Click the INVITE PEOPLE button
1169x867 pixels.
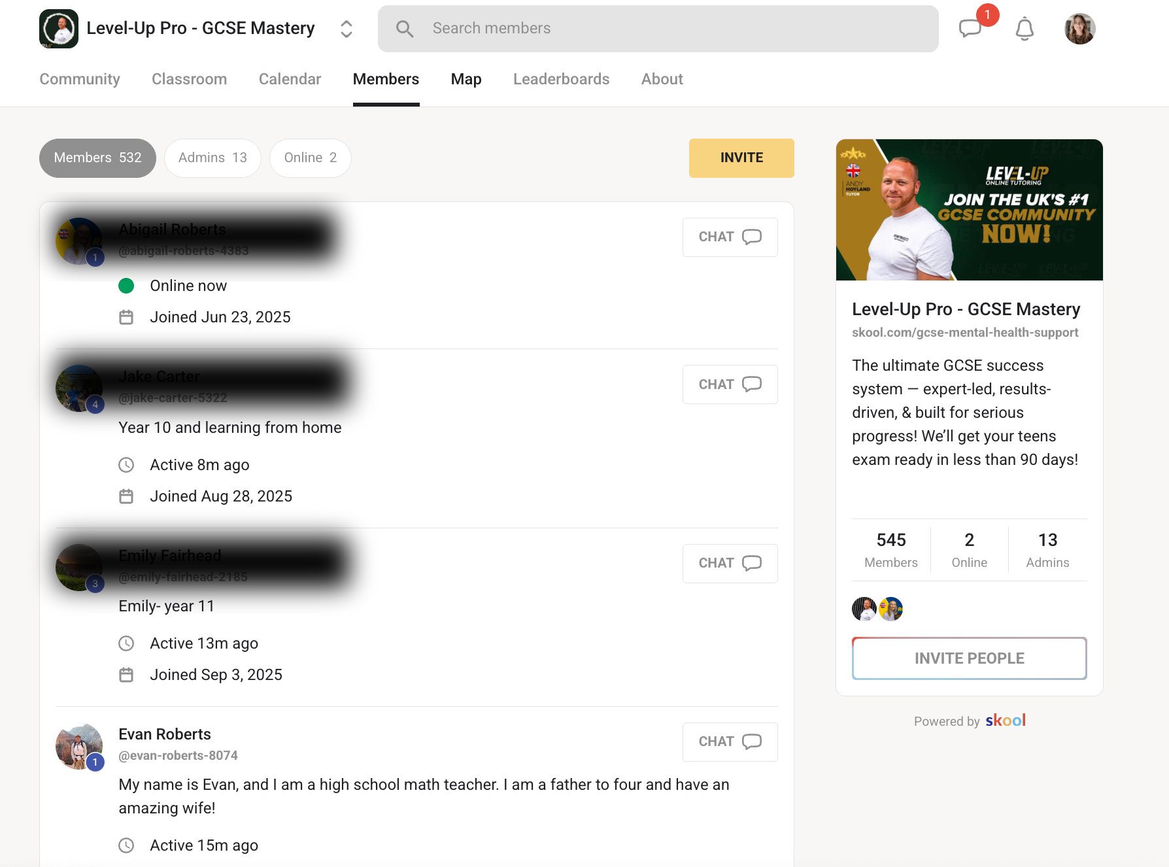pyautogui.click(x=969, y=658)
